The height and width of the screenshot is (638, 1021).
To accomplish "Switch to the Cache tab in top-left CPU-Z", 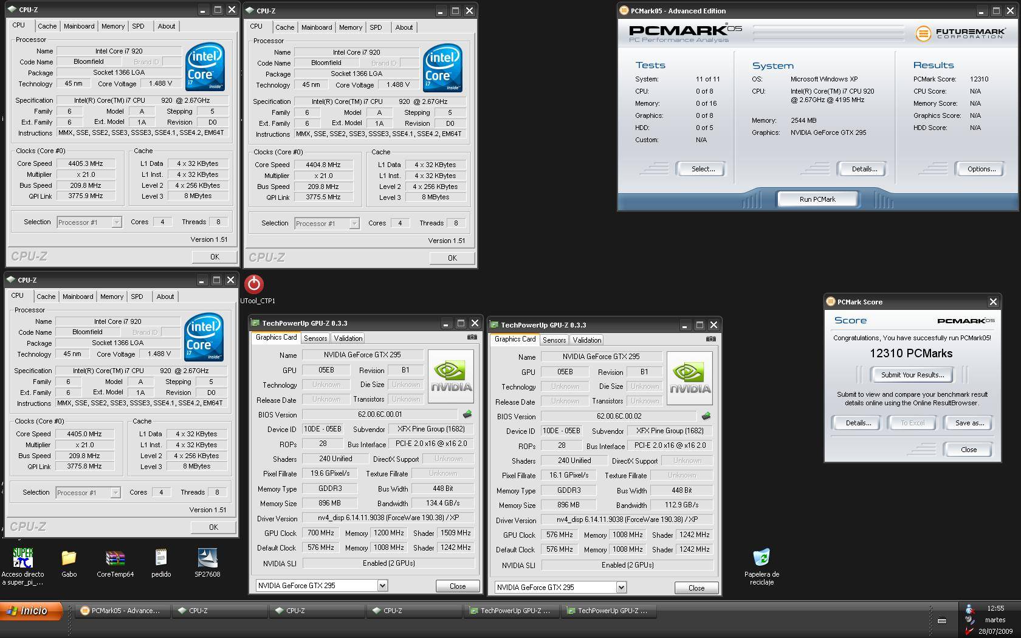I will [47, 26].
